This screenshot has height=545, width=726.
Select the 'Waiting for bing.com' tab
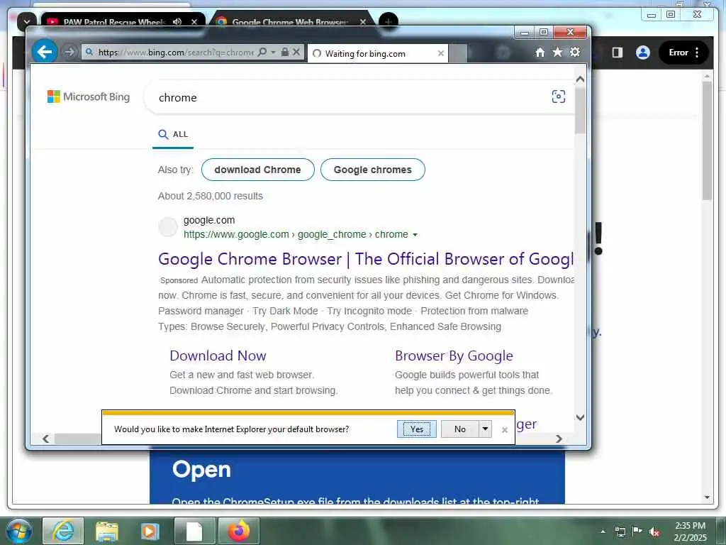pyautogui.click(x=378, y=53)
